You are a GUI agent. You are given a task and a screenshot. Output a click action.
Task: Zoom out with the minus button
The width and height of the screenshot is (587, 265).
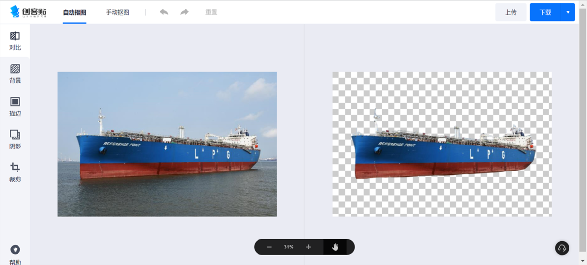click(x=269, y=247)
